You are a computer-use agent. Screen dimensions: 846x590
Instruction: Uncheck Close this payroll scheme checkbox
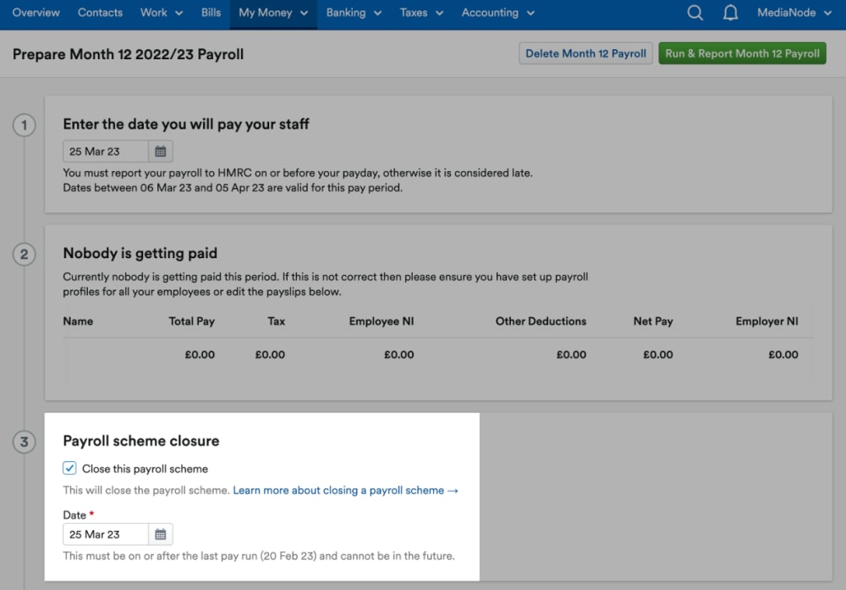[x=69, y=468]
